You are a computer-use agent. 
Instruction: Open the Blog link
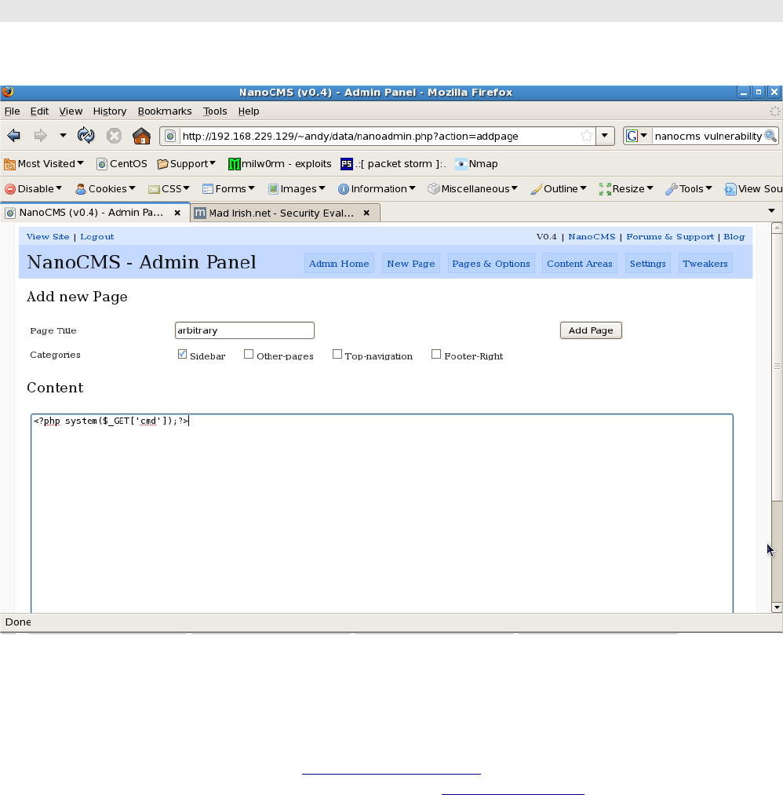pos(734,237)
